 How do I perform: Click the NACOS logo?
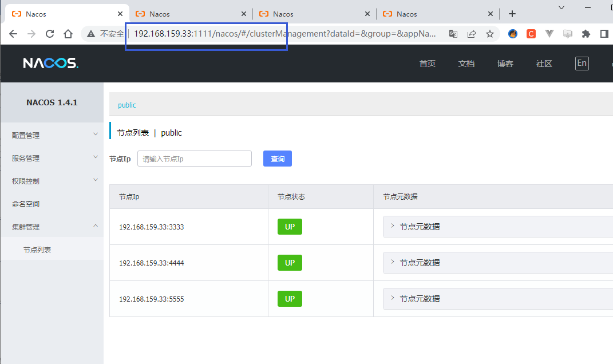point(50,63)
